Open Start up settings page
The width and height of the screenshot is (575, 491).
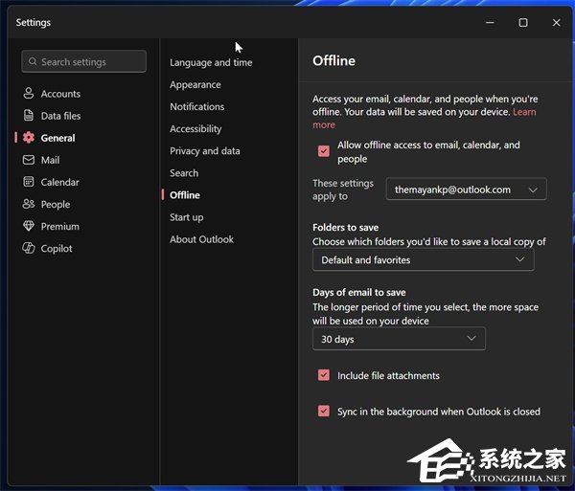click(186, 217)
